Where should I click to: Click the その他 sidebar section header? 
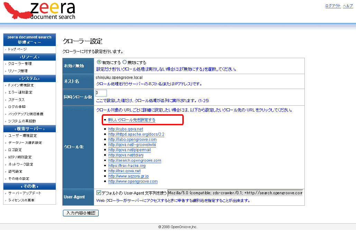(29, 186)
